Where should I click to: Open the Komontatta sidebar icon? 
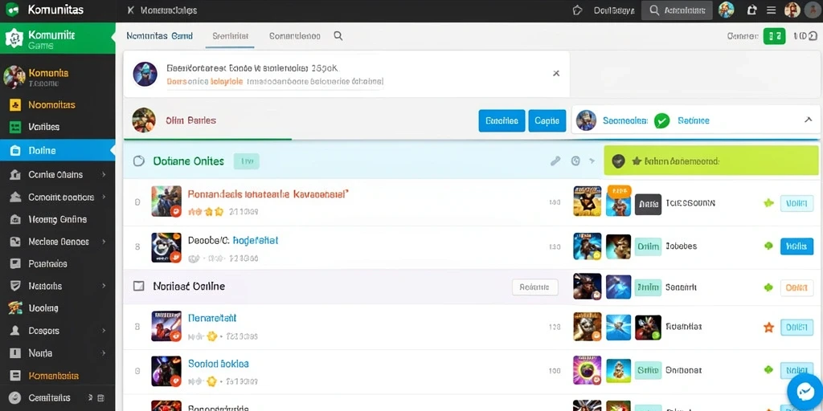pyautogui.click(x=15, y=376)
